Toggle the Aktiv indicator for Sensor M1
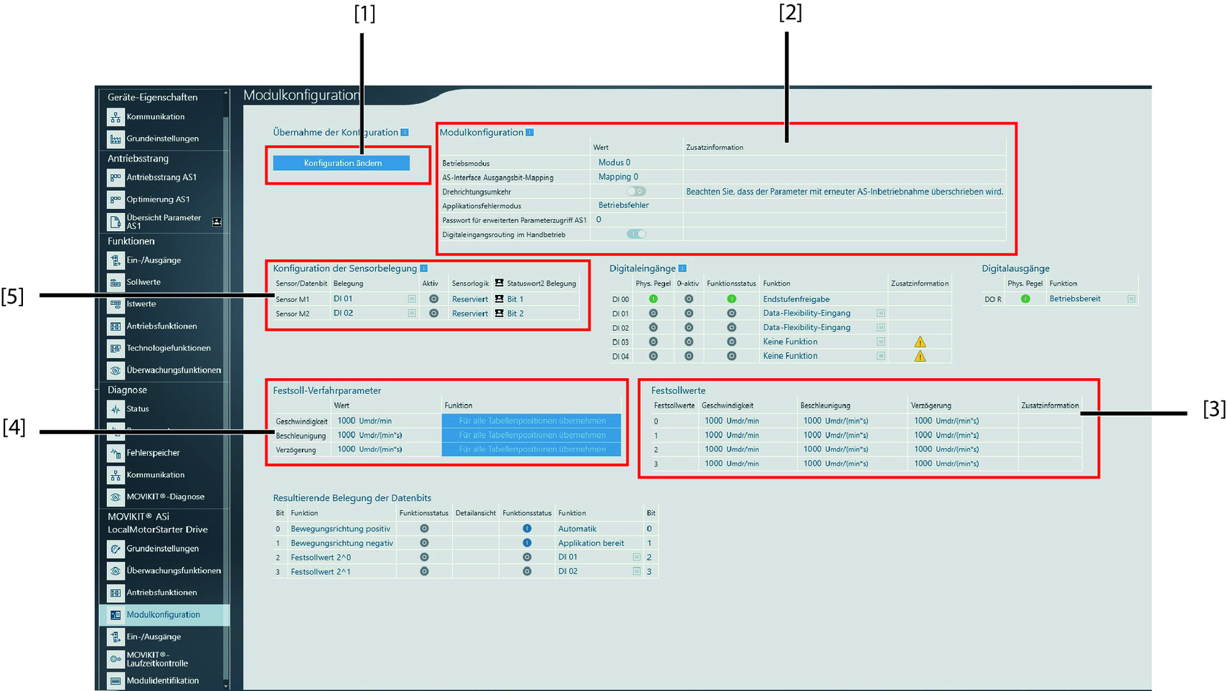1227x691 pixels. 433,299
